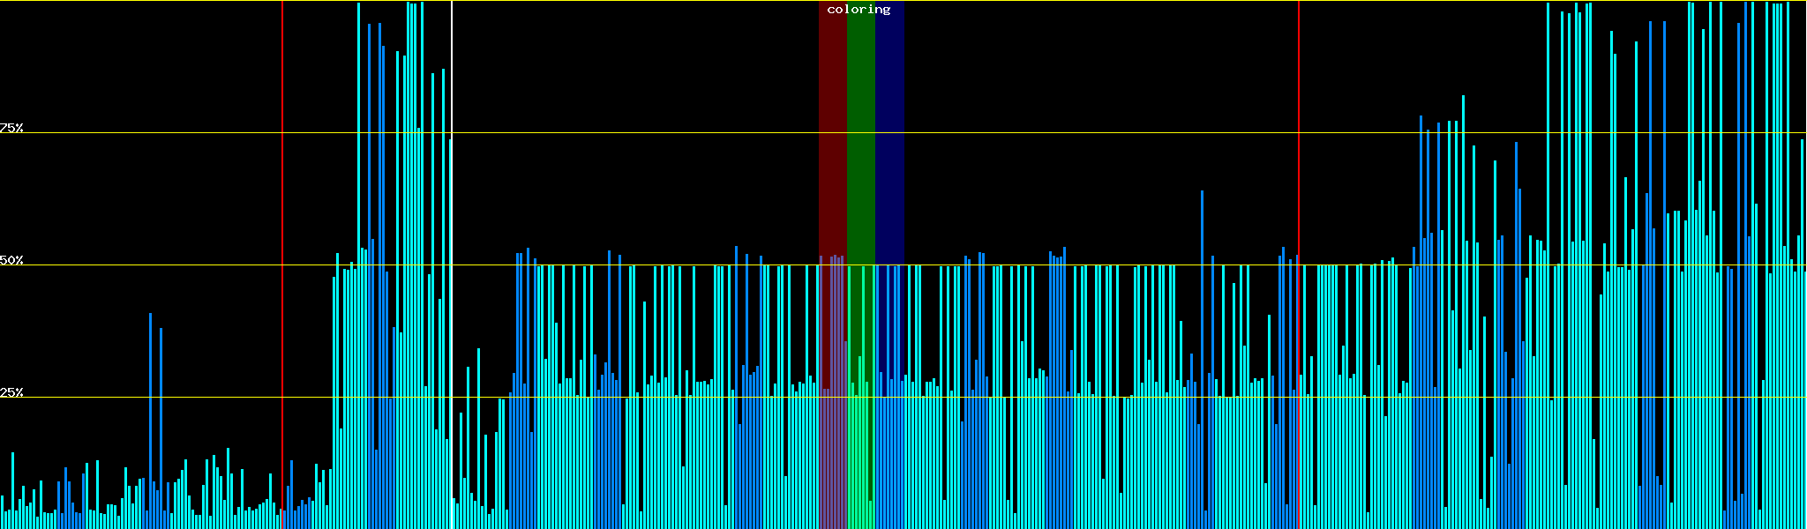
Task: Select the dark green color band
Action: (860, 132)
